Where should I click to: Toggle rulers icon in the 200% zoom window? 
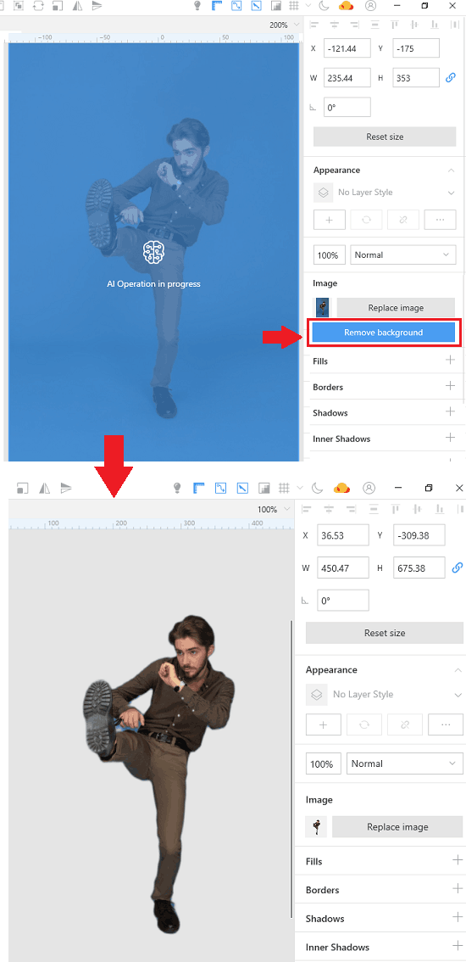click(216, 6)
